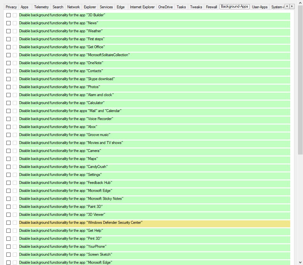Open the Privacy tab
303x265 pixels.
click(x=11, y=7)
